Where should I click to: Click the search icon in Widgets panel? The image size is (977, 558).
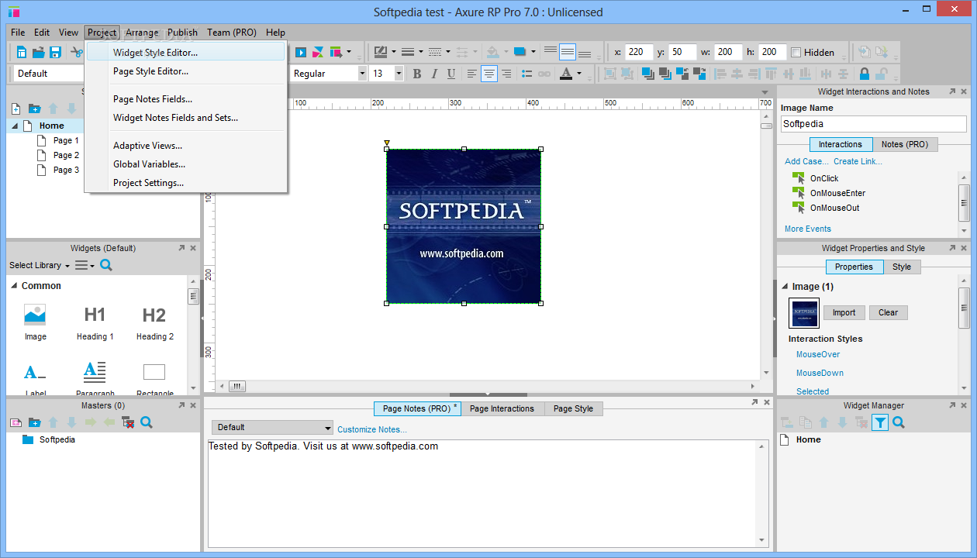coord(106,265)
